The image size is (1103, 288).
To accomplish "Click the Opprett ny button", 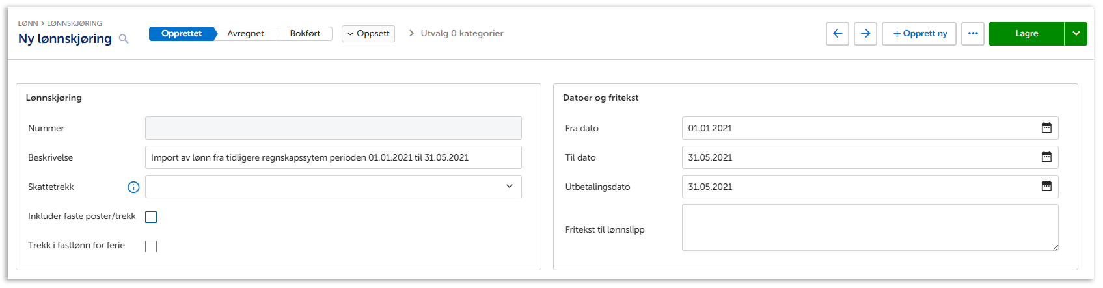I will click(x=919, y=34).
